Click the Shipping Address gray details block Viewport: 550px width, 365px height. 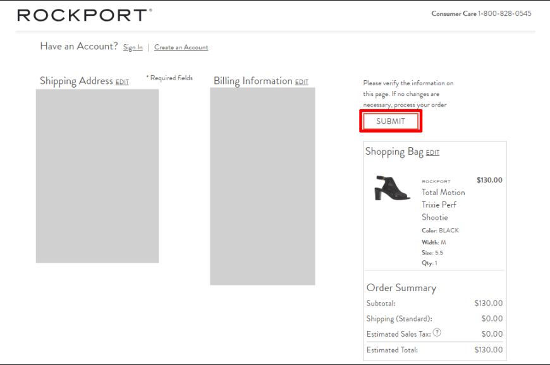[x=97, y=176]
